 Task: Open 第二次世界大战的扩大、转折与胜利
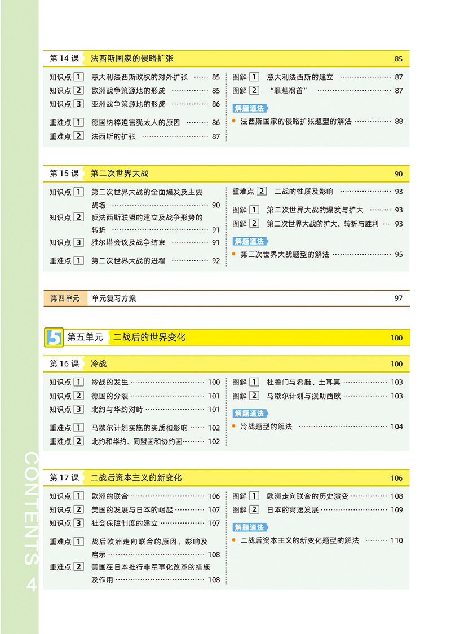322,224
